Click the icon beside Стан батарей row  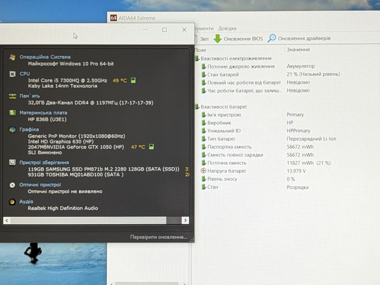204,75
